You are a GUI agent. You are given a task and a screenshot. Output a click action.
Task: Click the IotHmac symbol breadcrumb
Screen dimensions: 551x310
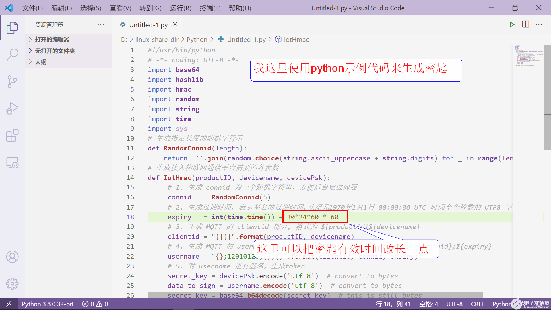click(292, 39)
